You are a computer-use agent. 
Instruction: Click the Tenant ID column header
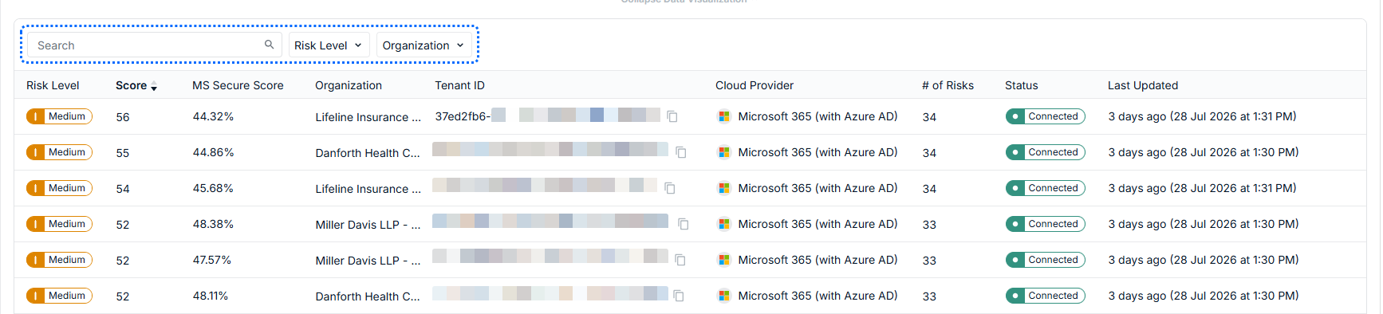pyautogui.click(x=459, y=85)
